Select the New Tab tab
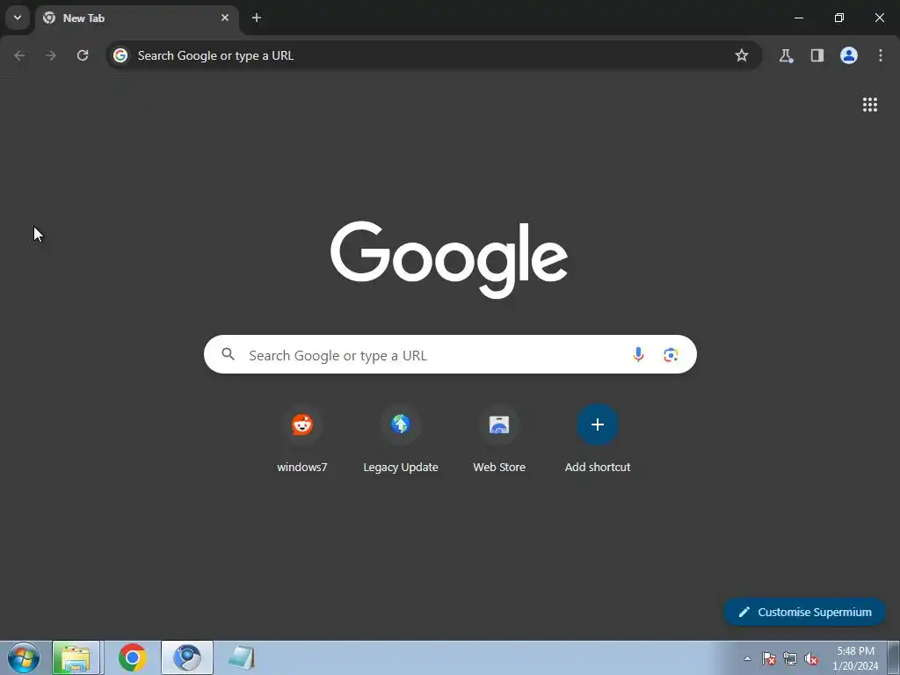 coord(136,18)
